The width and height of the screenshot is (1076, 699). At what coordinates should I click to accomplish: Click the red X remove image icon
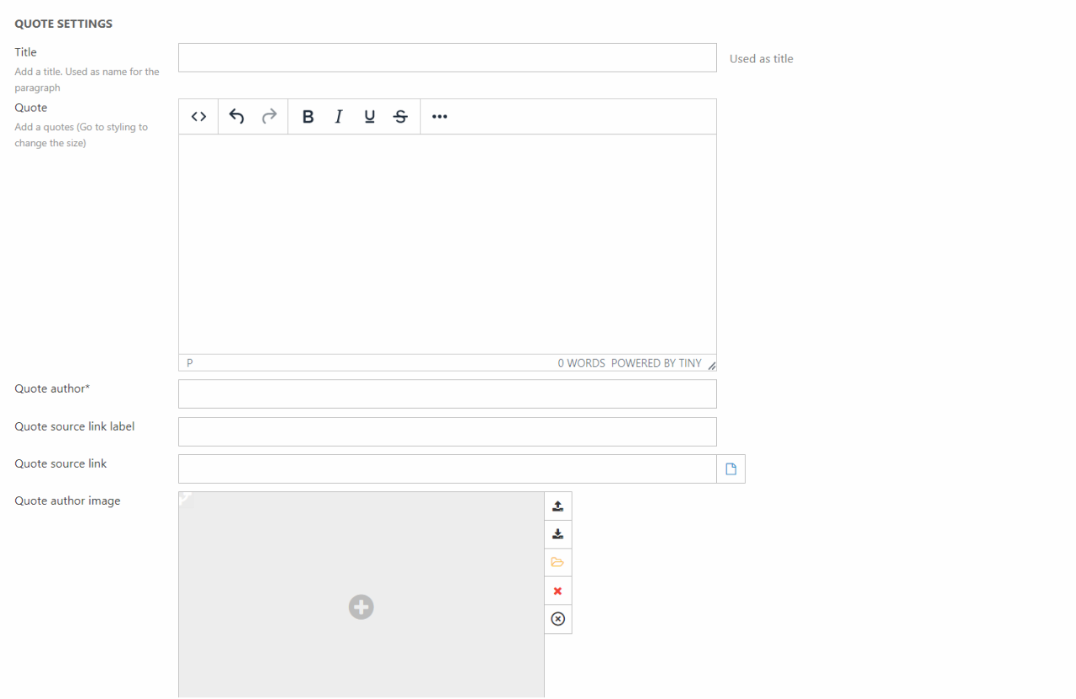point(557,591)
